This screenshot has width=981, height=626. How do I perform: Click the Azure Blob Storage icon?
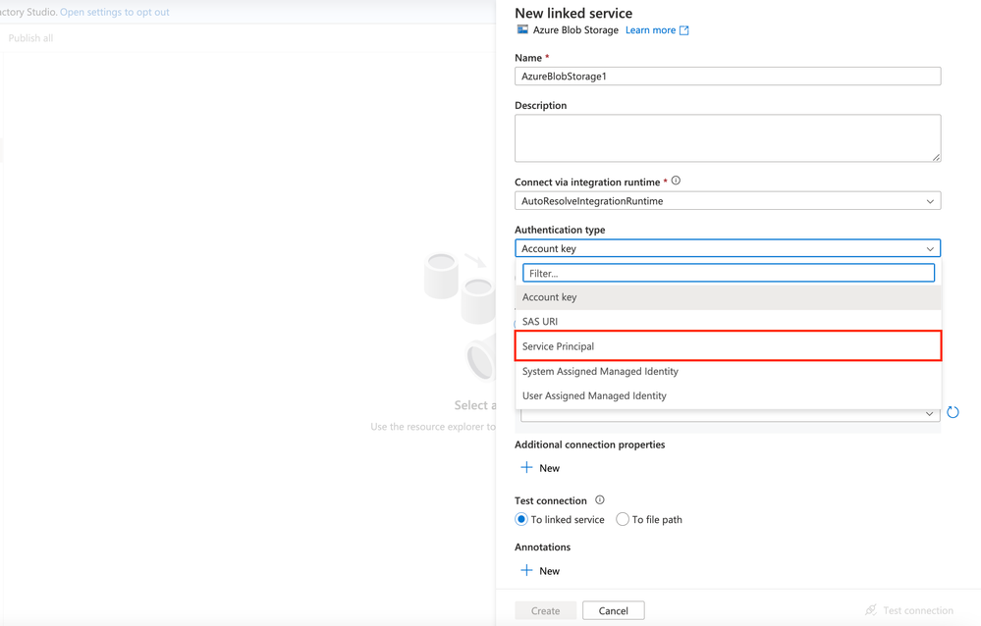[522, 29]
